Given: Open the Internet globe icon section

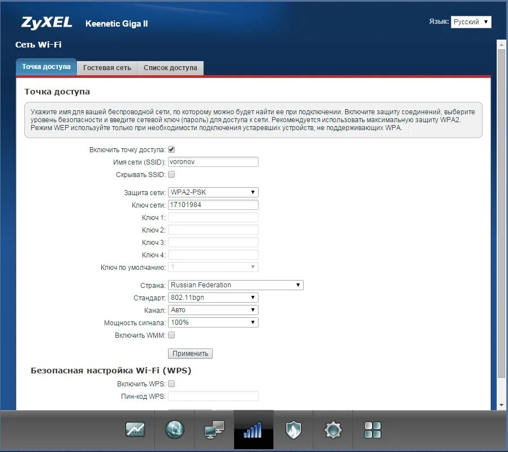Looking at the screenshot, I should click(x=175, y=431).
